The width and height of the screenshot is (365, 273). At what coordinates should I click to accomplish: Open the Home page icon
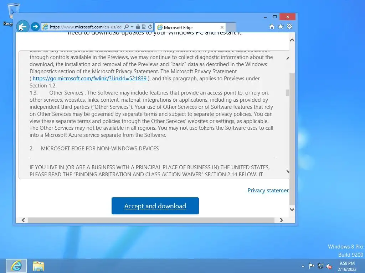click(272, 26)
